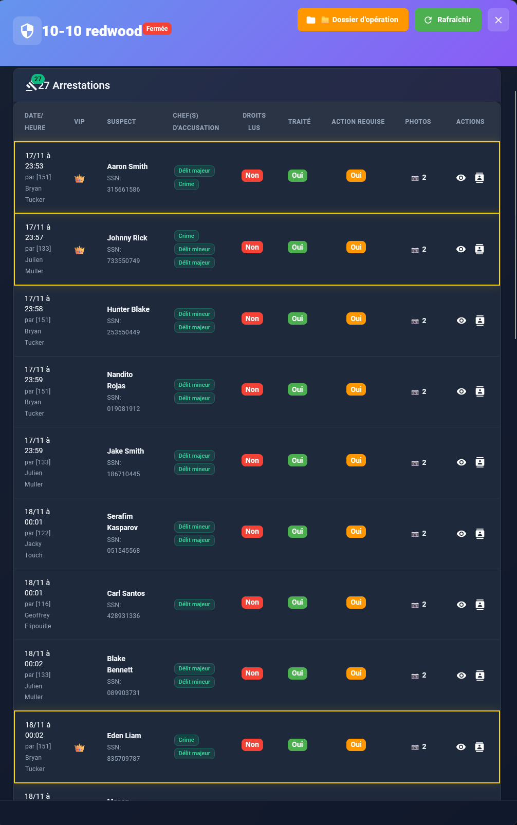Click the VIP crown icon for Eden Liam
Image resolution: width=517 pixels, height=825 pixels.
[79, 748]
